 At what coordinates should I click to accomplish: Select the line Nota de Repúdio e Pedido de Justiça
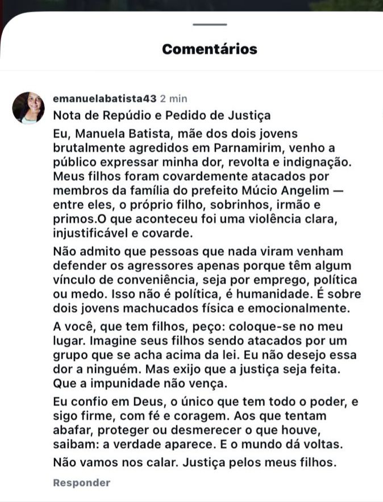[162, 115]
